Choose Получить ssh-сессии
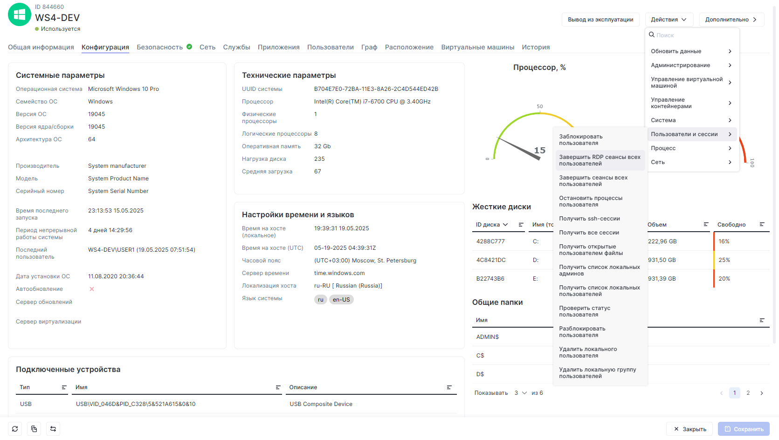This screenshot has width=779, height=440. tap(600, 219)
